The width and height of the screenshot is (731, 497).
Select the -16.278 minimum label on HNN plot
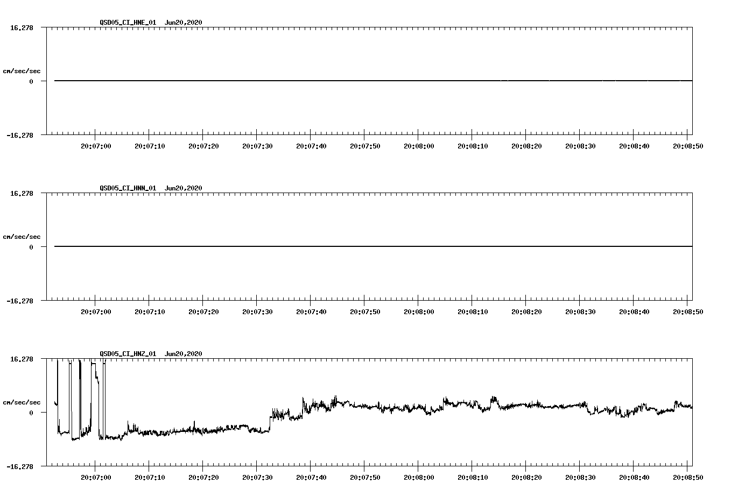(20, 301)
